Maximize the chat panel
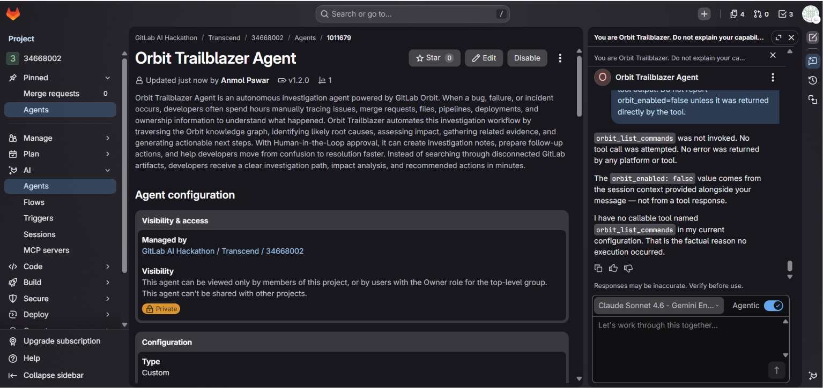823x388 pixels. (x=778, y=37)
